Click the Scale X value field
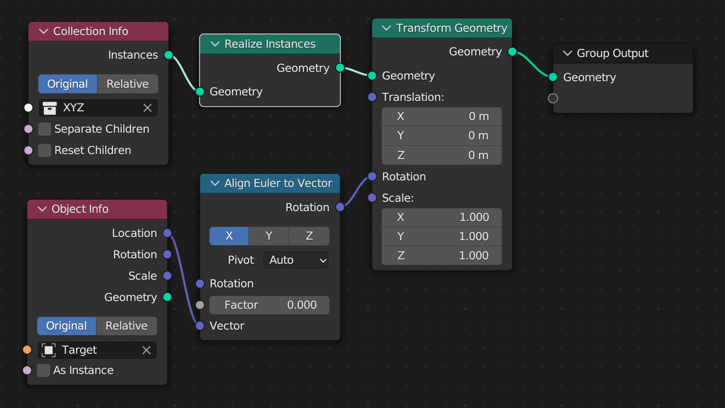This screenshot has width=725, height=408. point(442,217)
